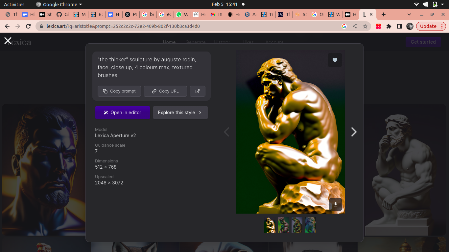Open a new browser tab
The image size is (449, 252).
[383, 14]
